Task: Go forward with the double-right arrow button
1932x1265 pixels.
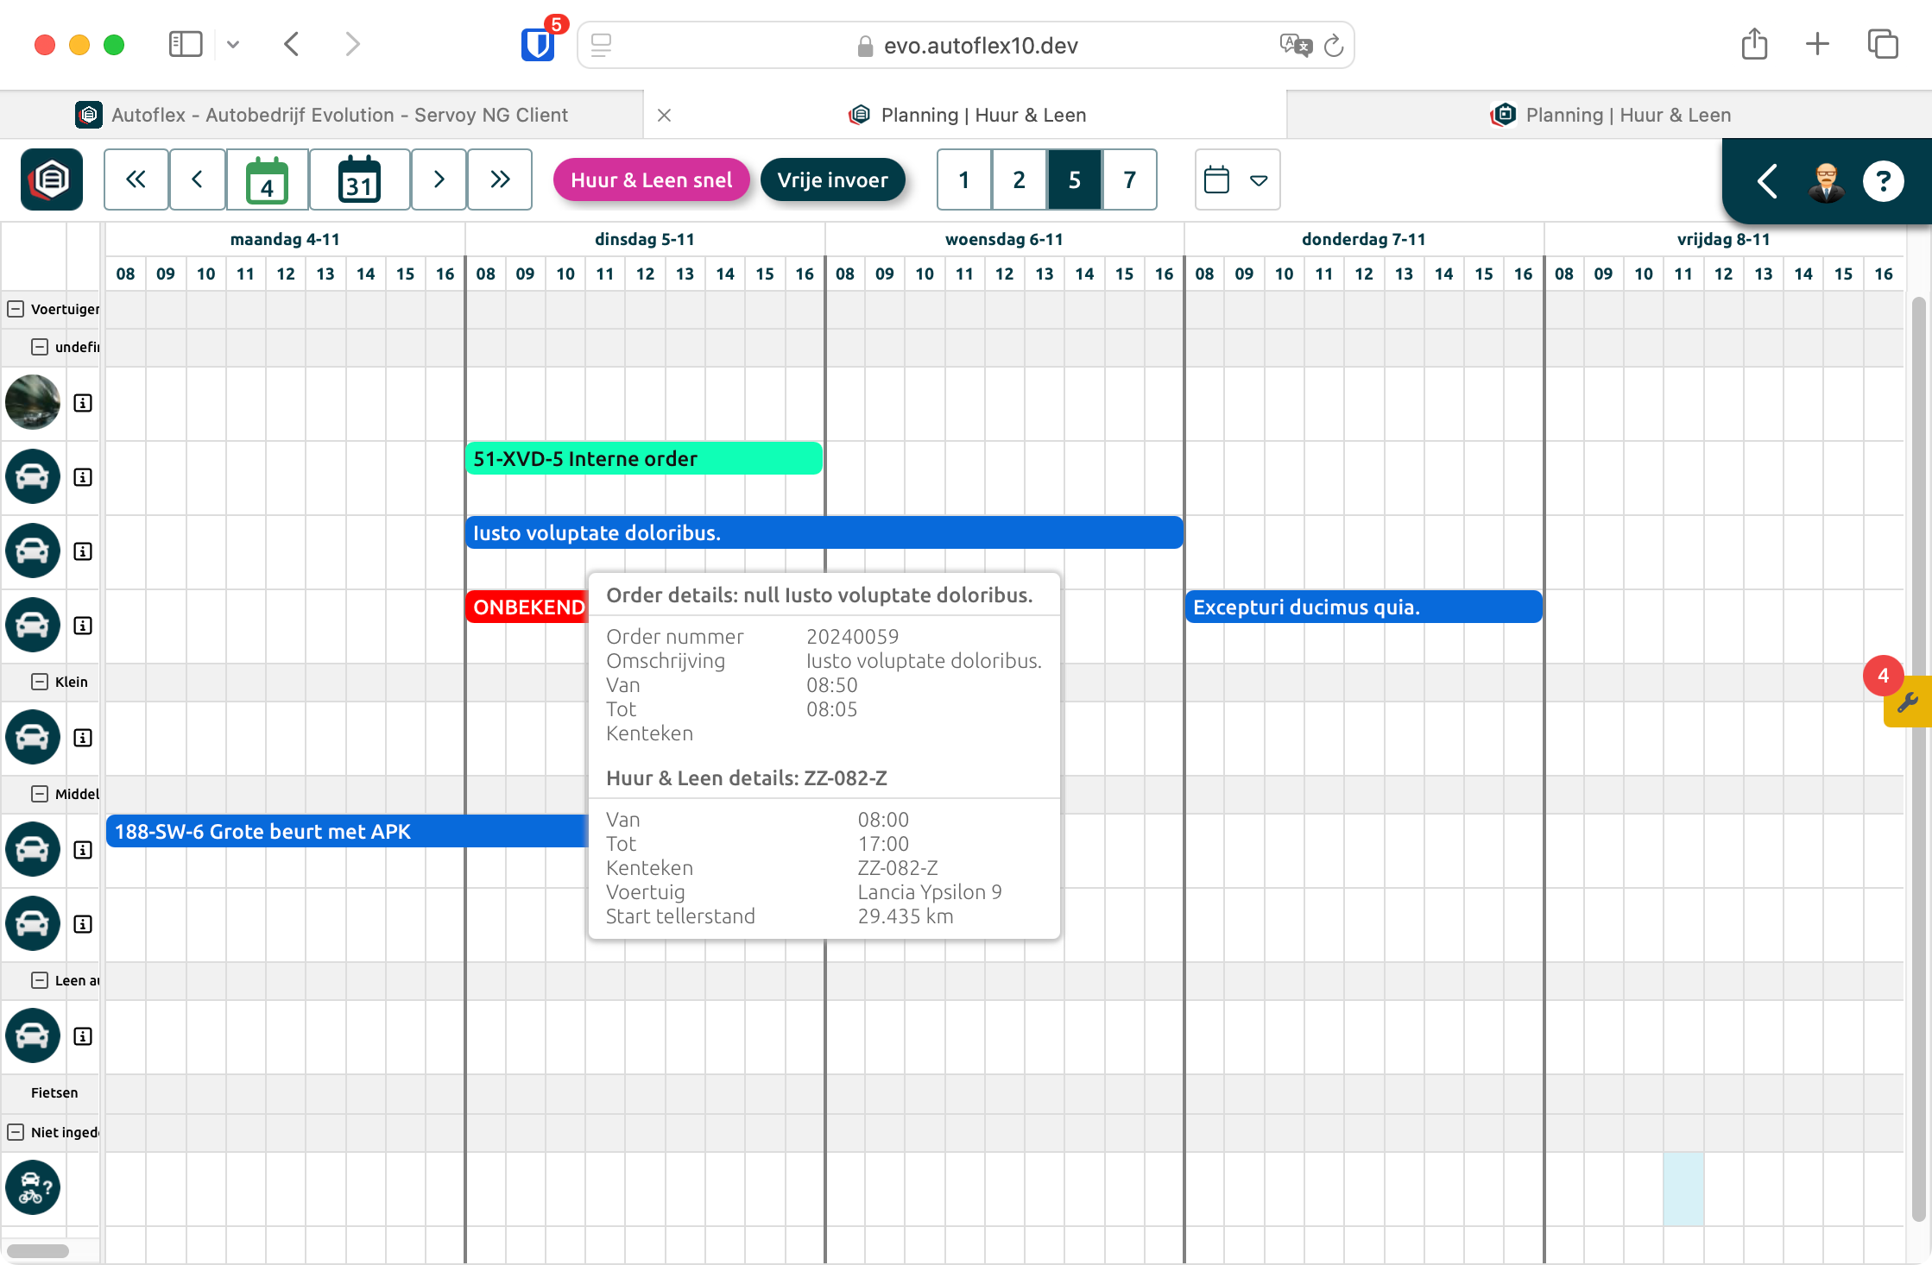Action: [x=500, y=179]
